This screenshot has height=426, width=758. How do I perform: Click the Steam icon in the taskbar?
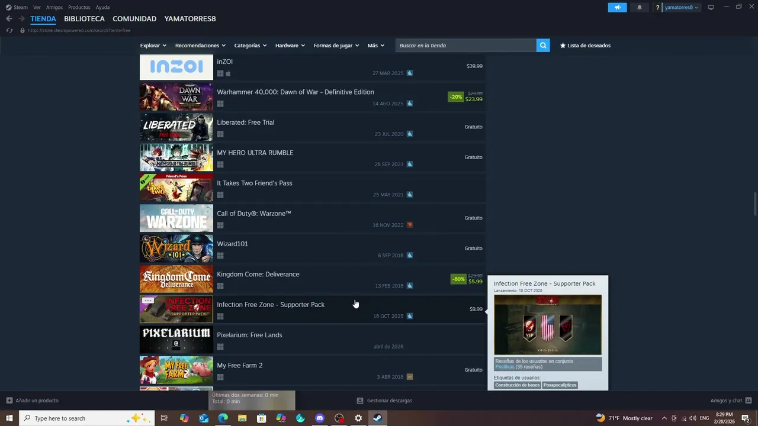(x=377, y=418)
